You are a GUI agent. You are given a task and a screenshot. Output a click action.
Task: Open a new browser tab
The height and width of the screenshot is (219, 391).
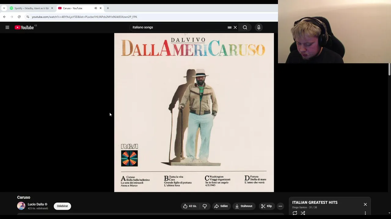tap(108, 8)
